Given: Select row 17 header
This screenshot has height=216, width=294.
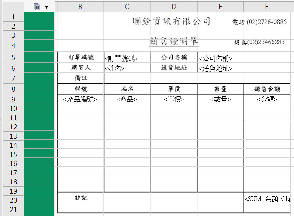Looking at the screenshot, I should click(13, 173).
